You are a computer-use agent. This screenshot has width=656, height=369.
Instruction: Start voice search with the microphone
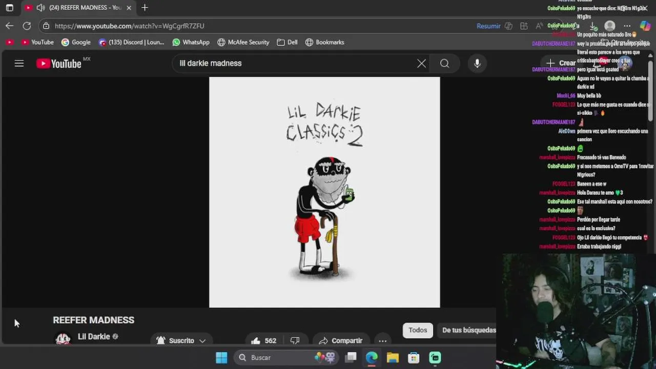(477, 64)
